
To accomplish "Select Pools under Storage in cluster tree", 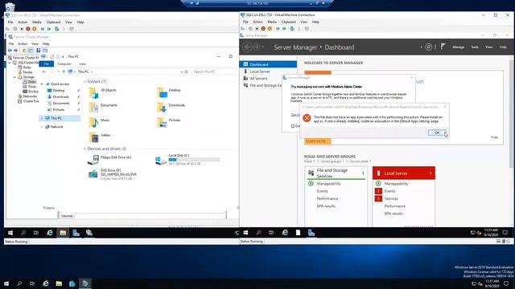I will pos(32,87).
